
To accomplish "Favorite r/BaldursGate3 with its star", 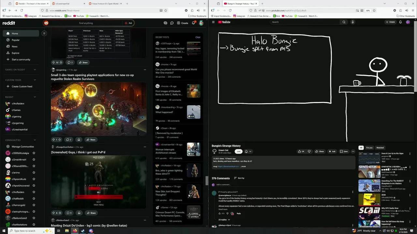I will click(x=34, y=218).
